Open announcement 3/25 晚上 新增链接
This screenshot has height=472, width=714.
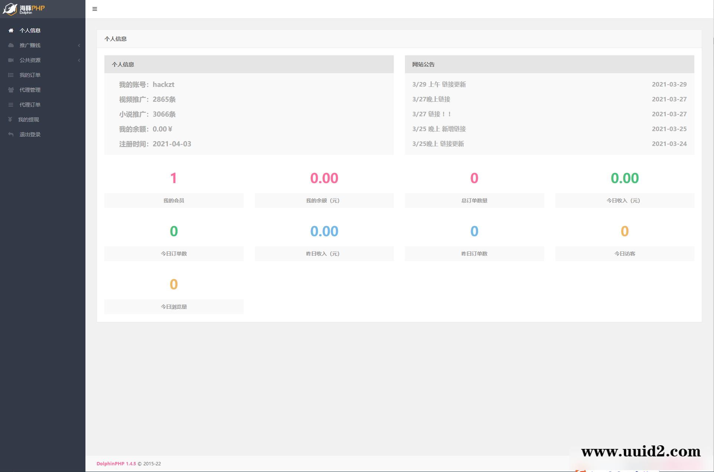click(439, 129)
